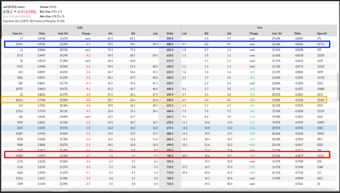Click the Historical Volatility: 31.18% text
340x193 pixels.
(x=50, y=21)
